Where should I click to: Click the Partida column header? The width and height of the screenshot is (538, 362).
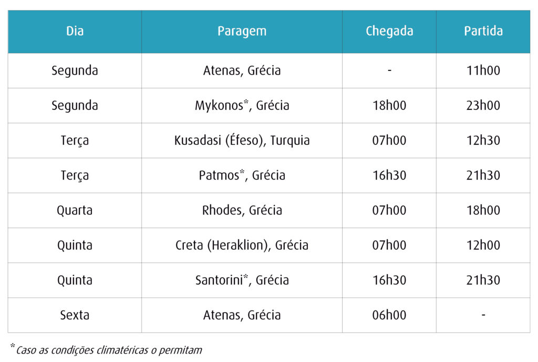(483, 31)
